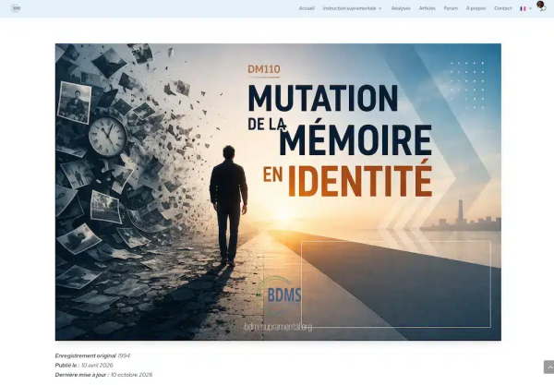554x385 pixels.
Task: Open the Articles menu item
Action: click(427, 8)
